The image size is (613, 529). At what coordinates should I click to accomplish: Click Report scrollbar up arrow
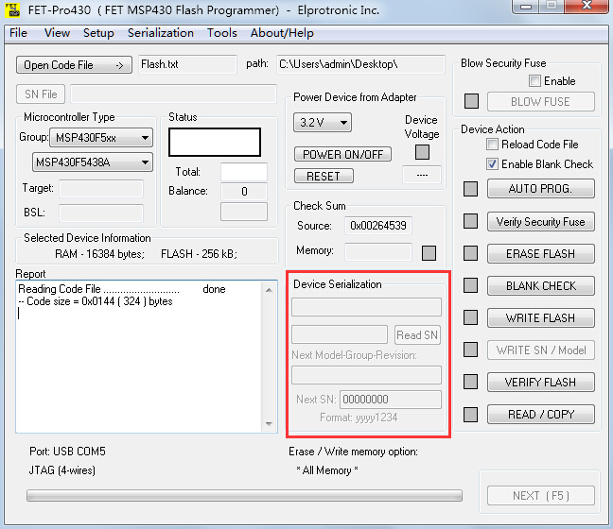click(269, 290)
